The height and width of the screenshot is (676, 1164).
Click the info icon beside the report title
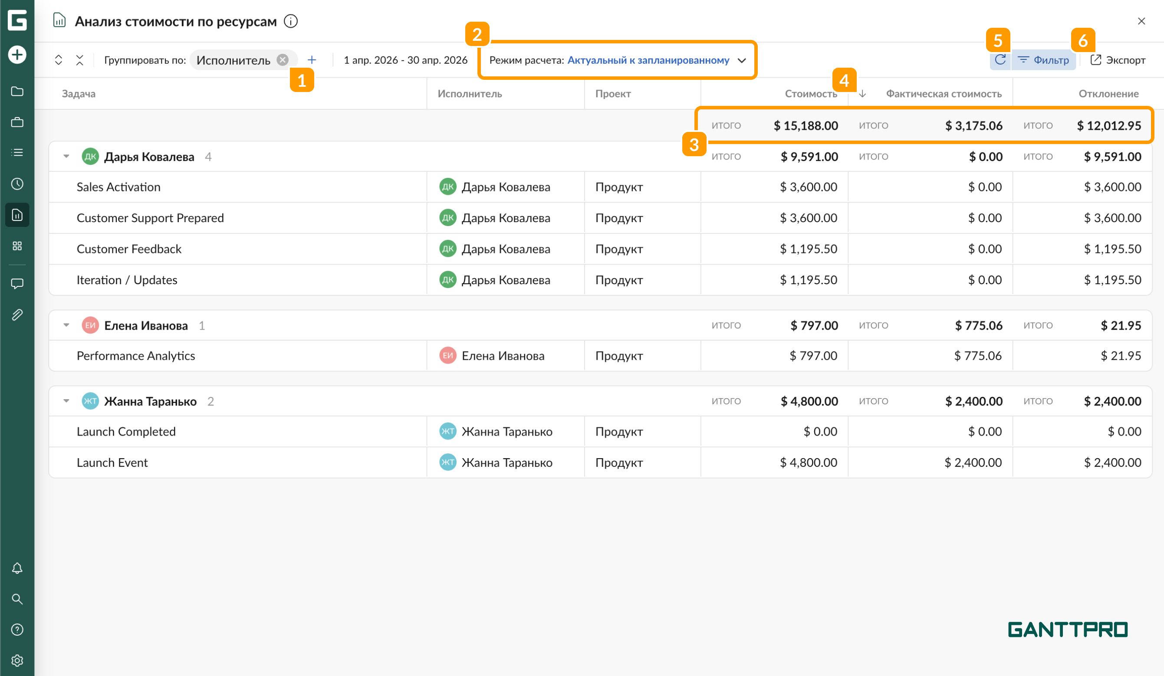pyautogui.click(x=290, y=21)
